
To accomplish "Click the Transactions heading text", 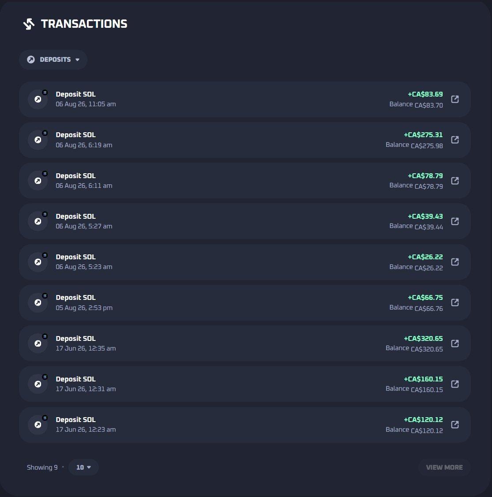I will tap(84, 24).
